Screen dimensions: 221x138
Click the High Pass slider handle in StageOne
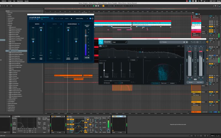(41, 30)
